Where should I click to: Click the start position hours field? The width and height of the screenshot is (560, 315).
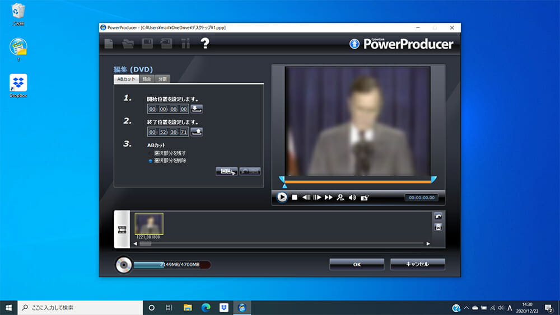[152, 109]
